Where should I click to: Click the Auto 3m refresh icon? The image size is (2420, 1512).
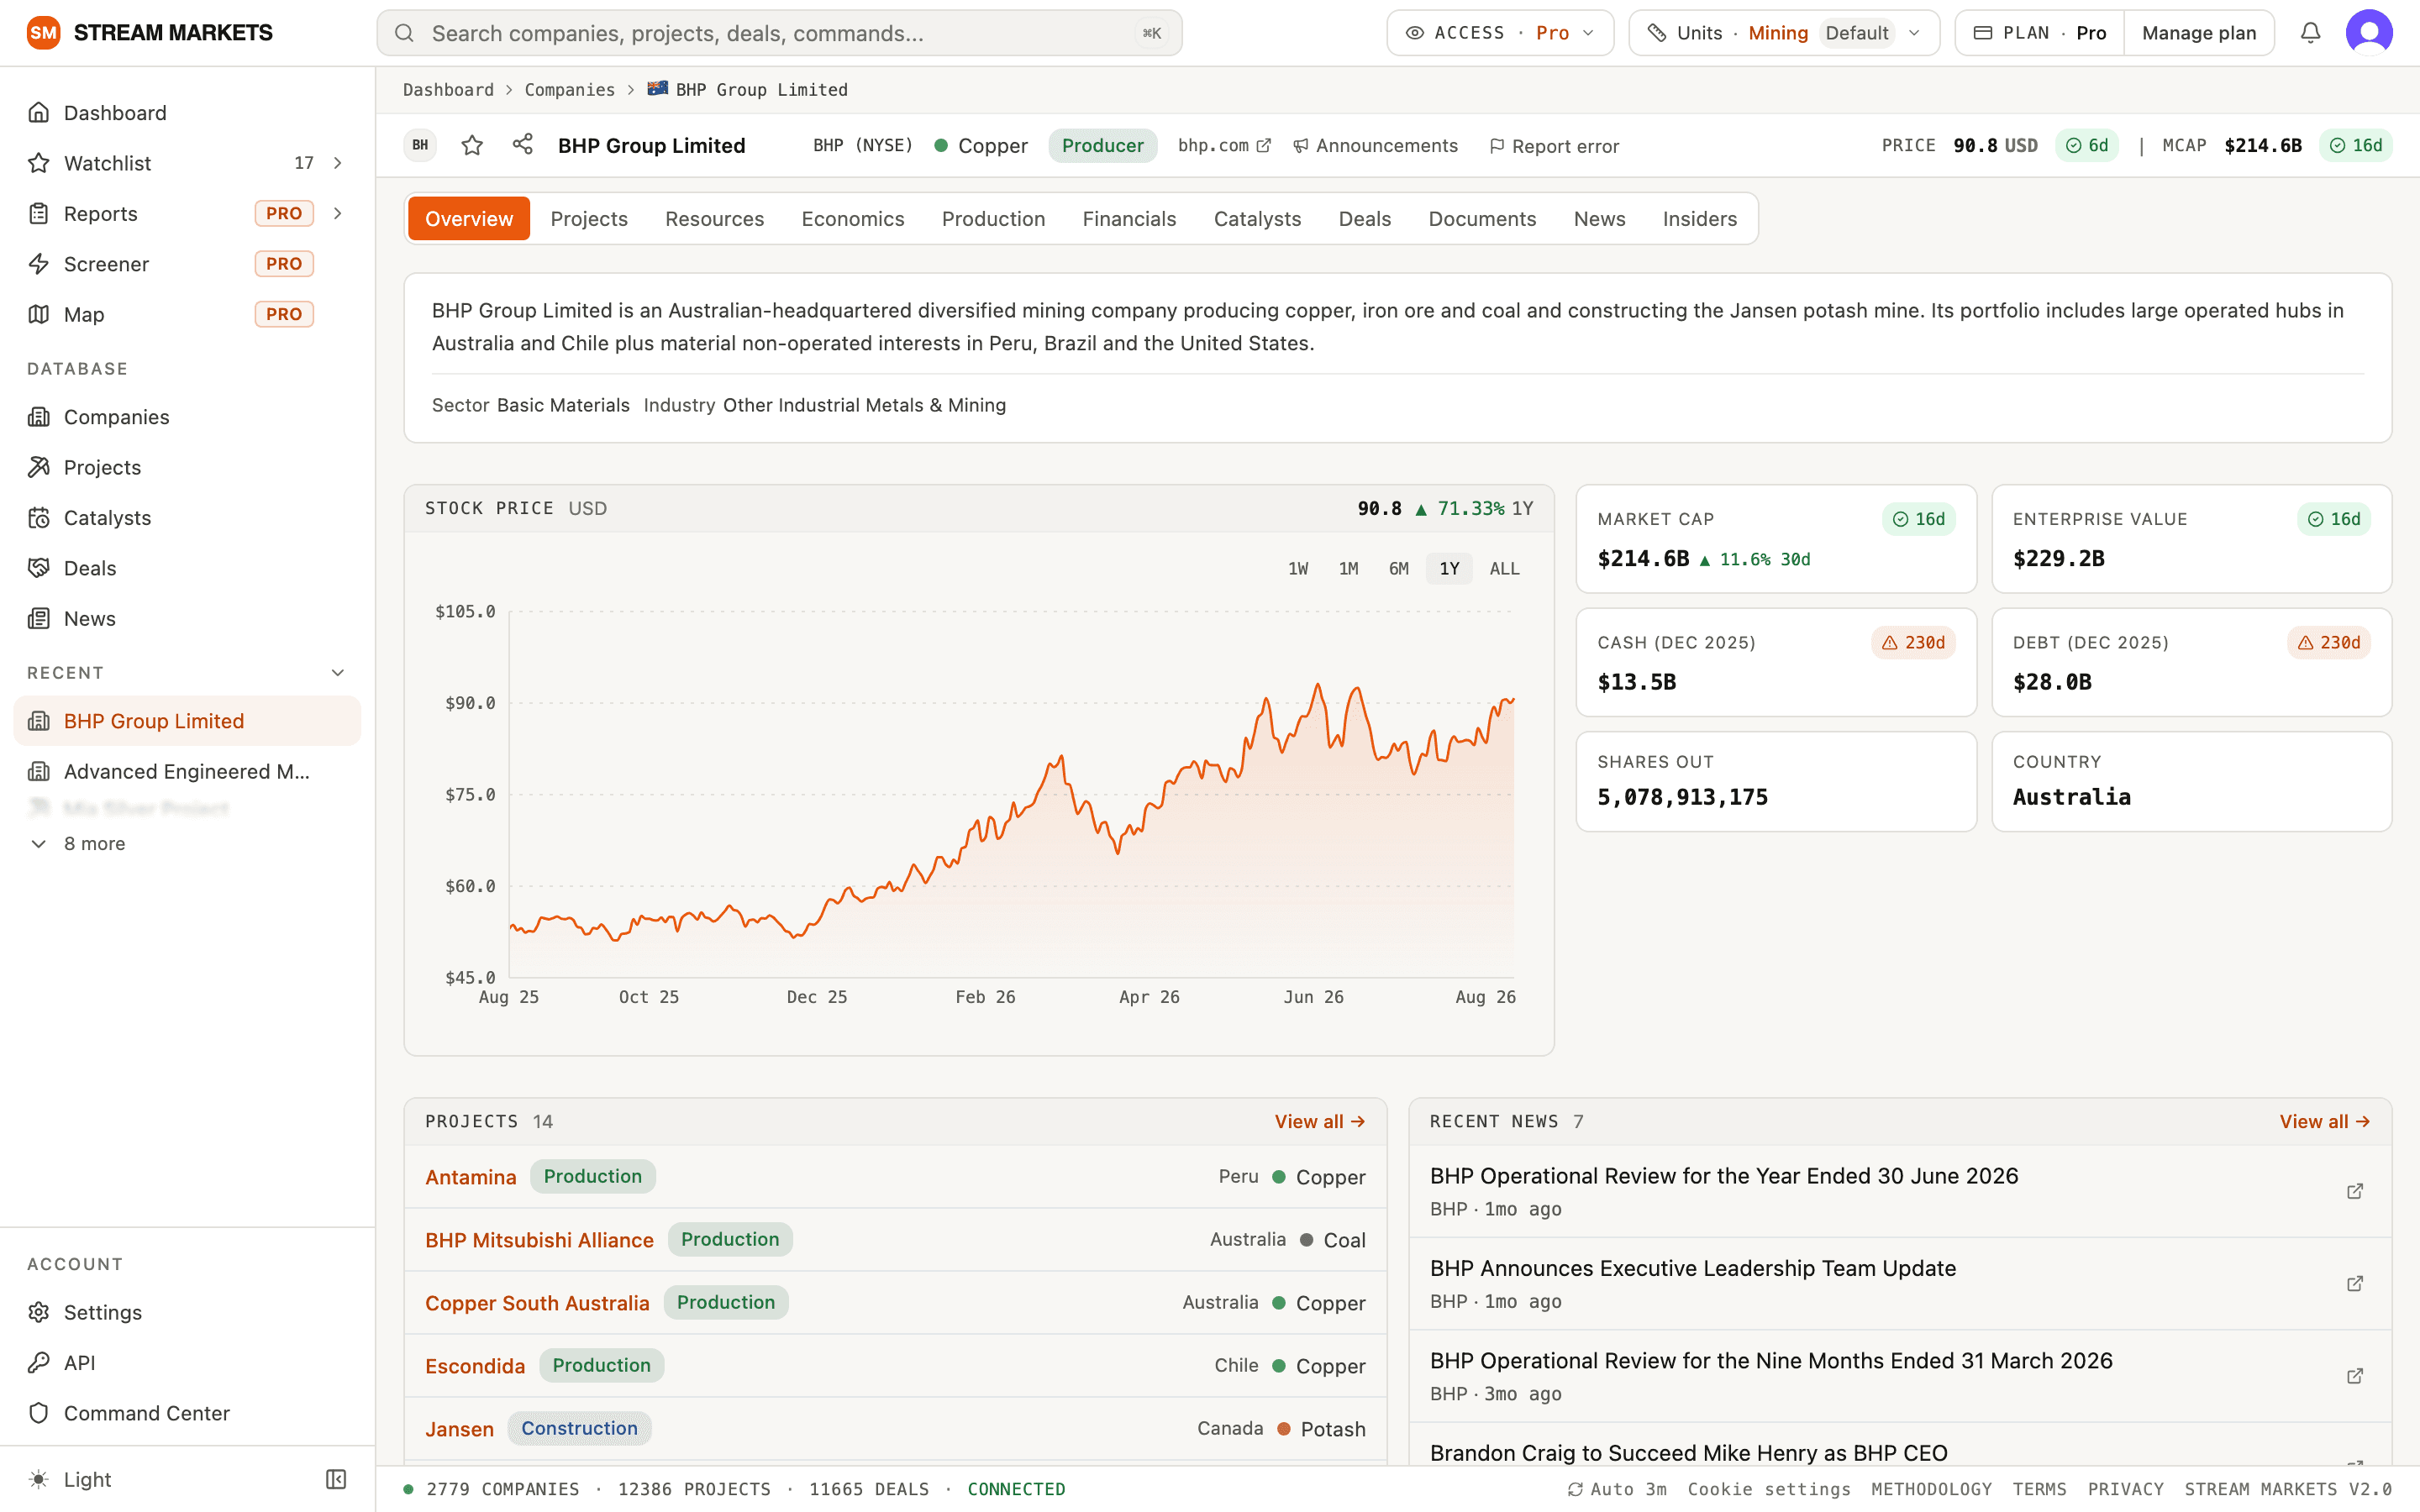coord(1575,1489)
